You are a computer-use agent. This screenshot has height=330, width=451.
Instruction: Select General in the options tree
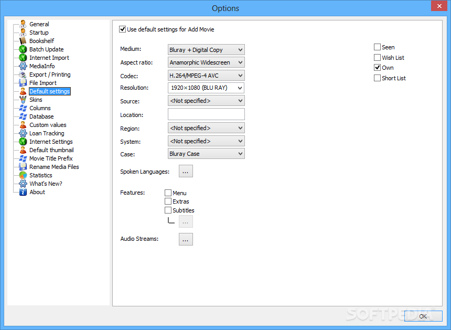tap(39, 24)
